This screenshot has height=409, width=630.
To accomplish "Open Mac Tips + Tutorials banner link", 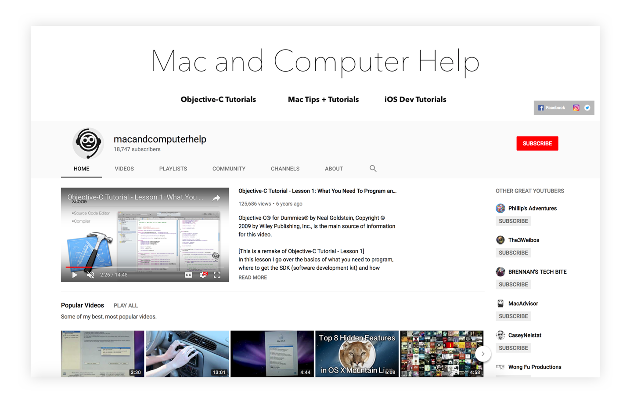I will (323, 100).
